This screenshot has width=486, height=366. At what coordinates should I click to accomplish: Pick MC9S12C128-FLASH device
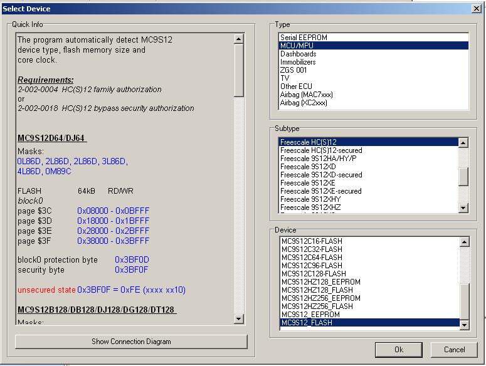[369, 274]
